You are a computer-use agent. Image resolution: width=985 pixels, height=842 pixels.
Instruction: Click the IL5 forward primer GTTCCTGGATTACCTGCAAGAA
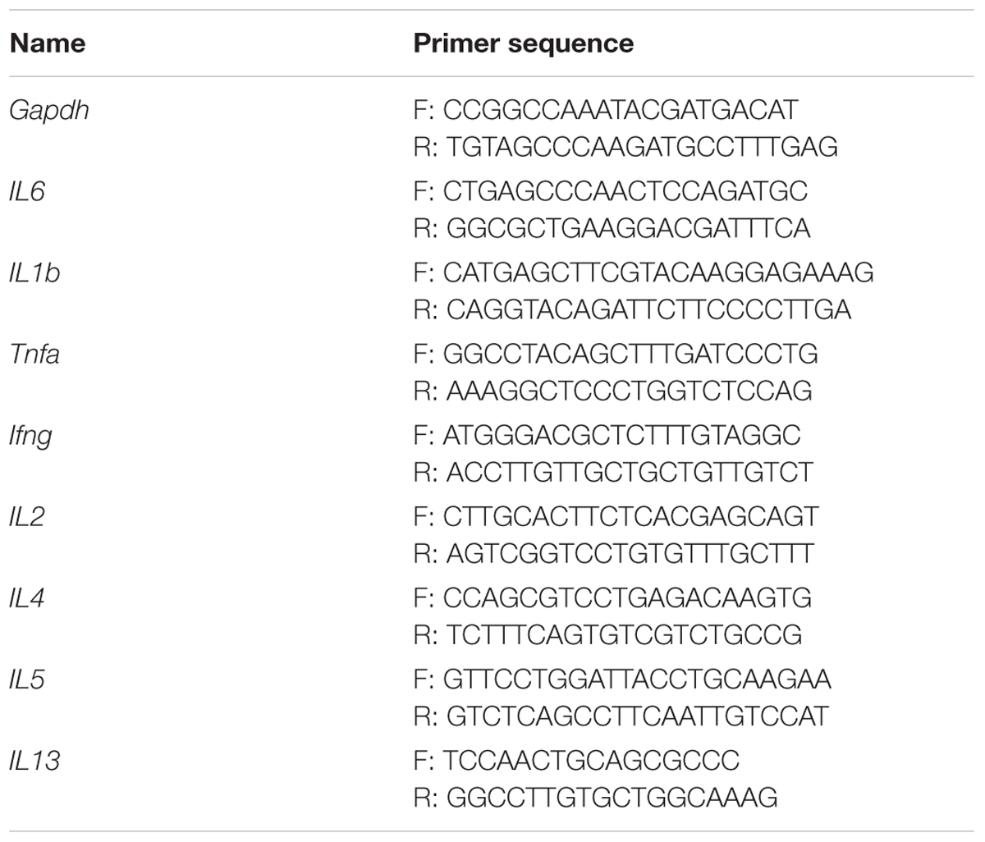coord(622,680)
